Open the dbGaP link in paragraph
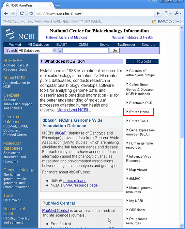The image size is (185, 229). click(61, 133)
